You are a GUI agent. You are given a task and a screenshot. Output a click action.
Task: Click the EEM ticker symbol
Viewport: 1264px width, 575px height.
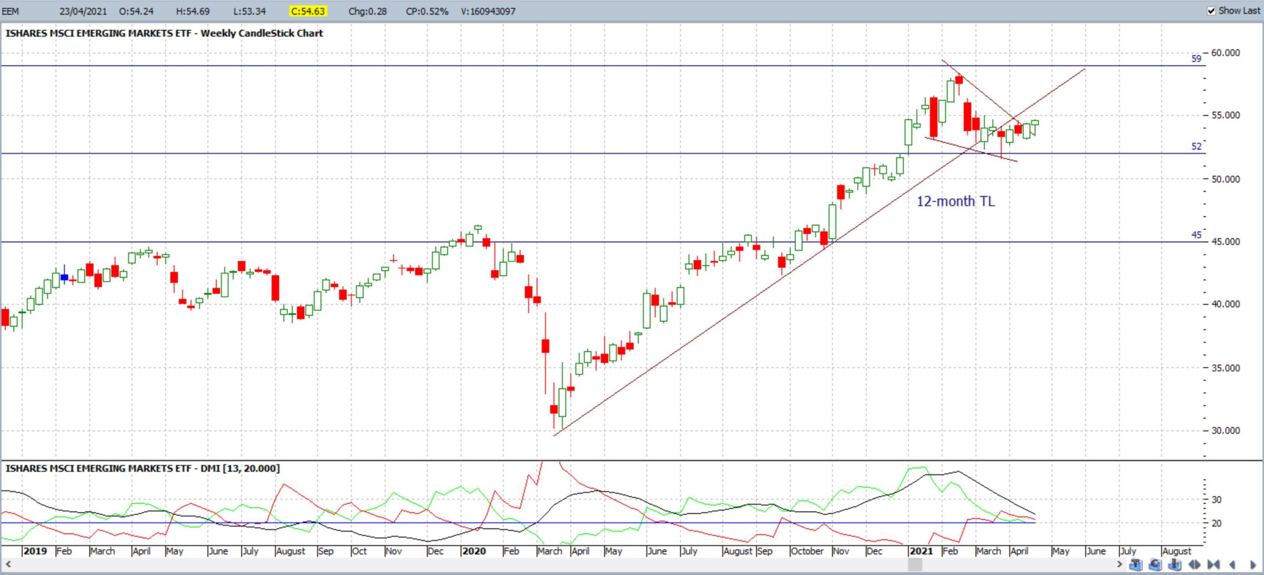(x=10, y=11)
